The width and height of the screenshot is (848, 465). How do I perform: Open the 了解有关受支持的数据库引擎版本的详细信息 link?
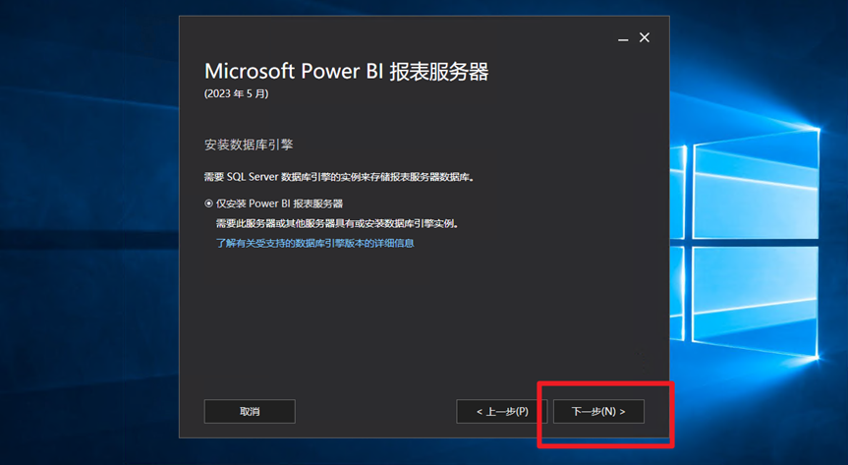click(x=314, y=243)
